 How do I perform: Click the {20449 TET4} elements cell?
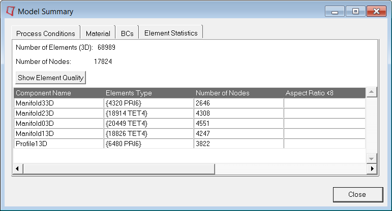(148, 123)
